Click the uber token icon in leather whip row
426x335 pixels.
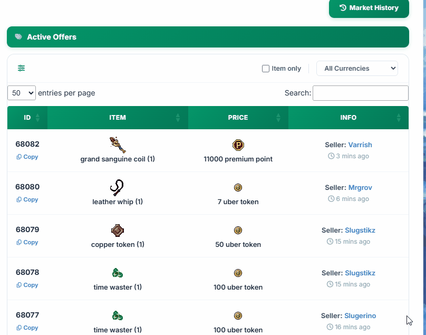click(x=238, y=188)
